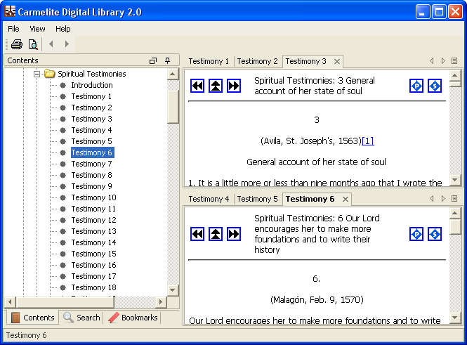Click the Print toolbar icon

pyautogui.click(x=16, y=44)
